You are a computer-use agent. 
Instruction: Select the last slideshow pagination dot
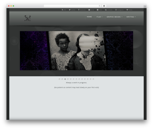(93, 79)
